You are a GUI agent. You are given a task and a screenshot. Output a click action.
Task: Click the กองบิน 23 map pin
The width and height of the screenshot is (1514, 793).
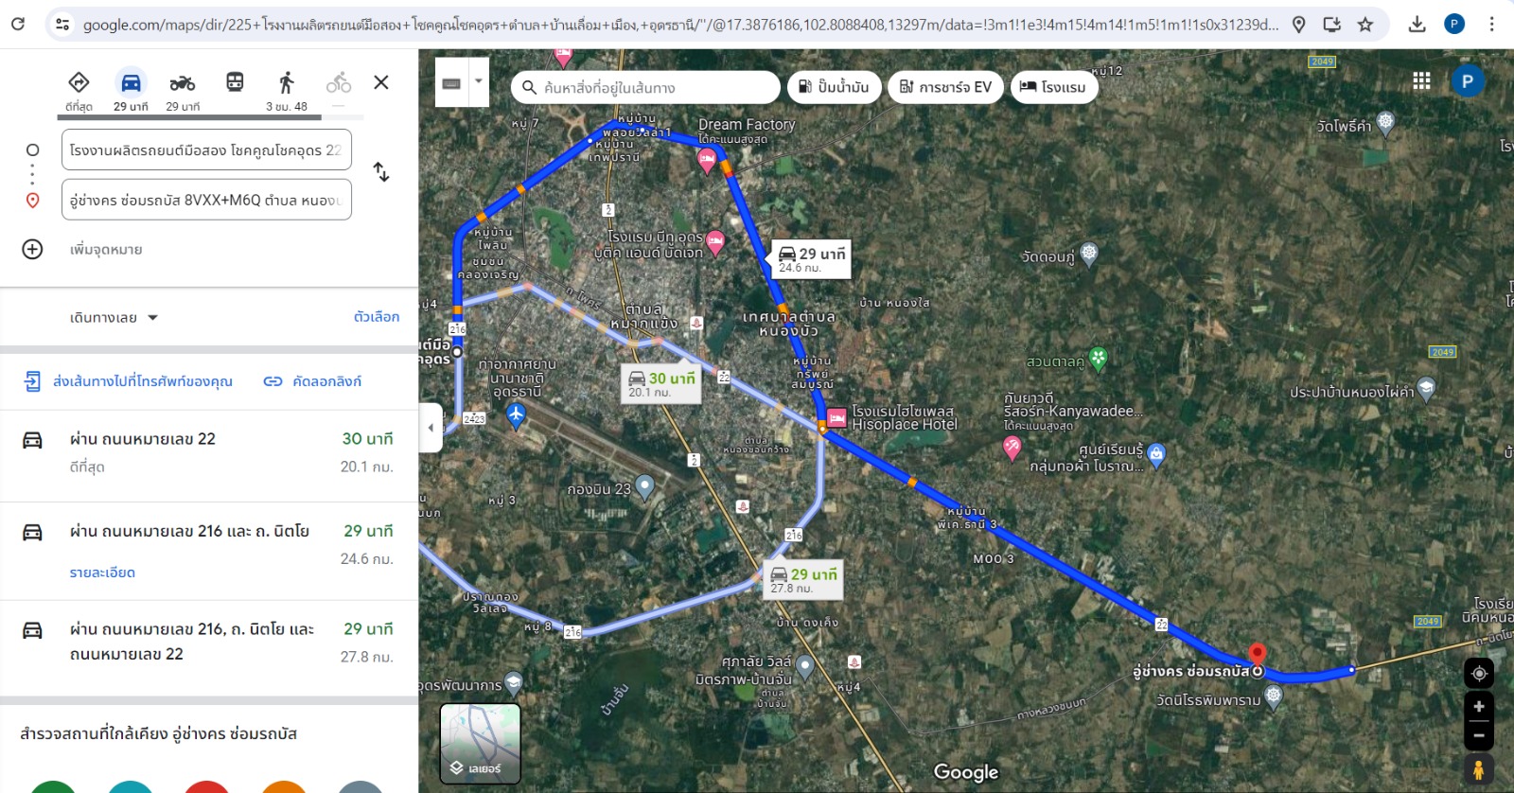click(644, 487)
